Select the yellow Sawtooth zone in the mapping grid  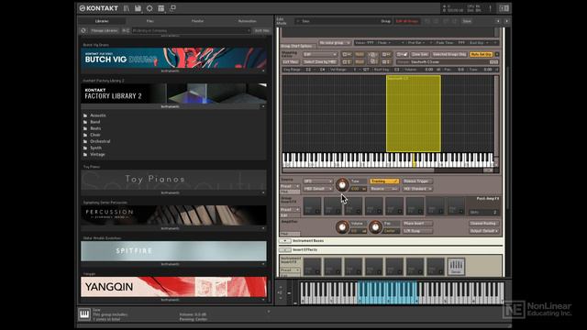pos(414,114)
